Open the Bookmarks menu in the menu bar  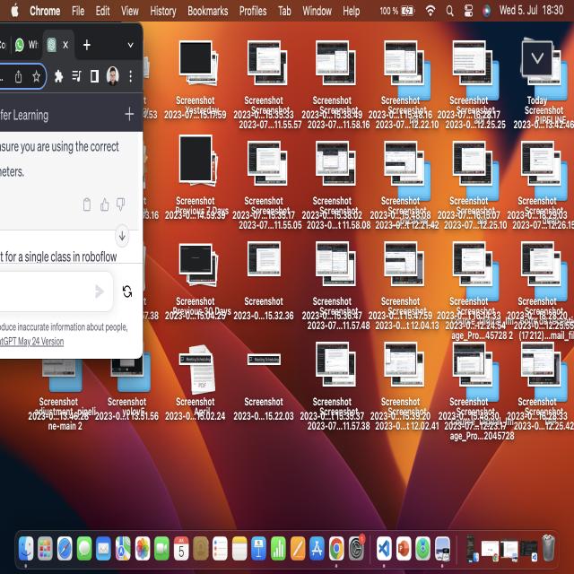pyautogui.click(x=207, y=11)
